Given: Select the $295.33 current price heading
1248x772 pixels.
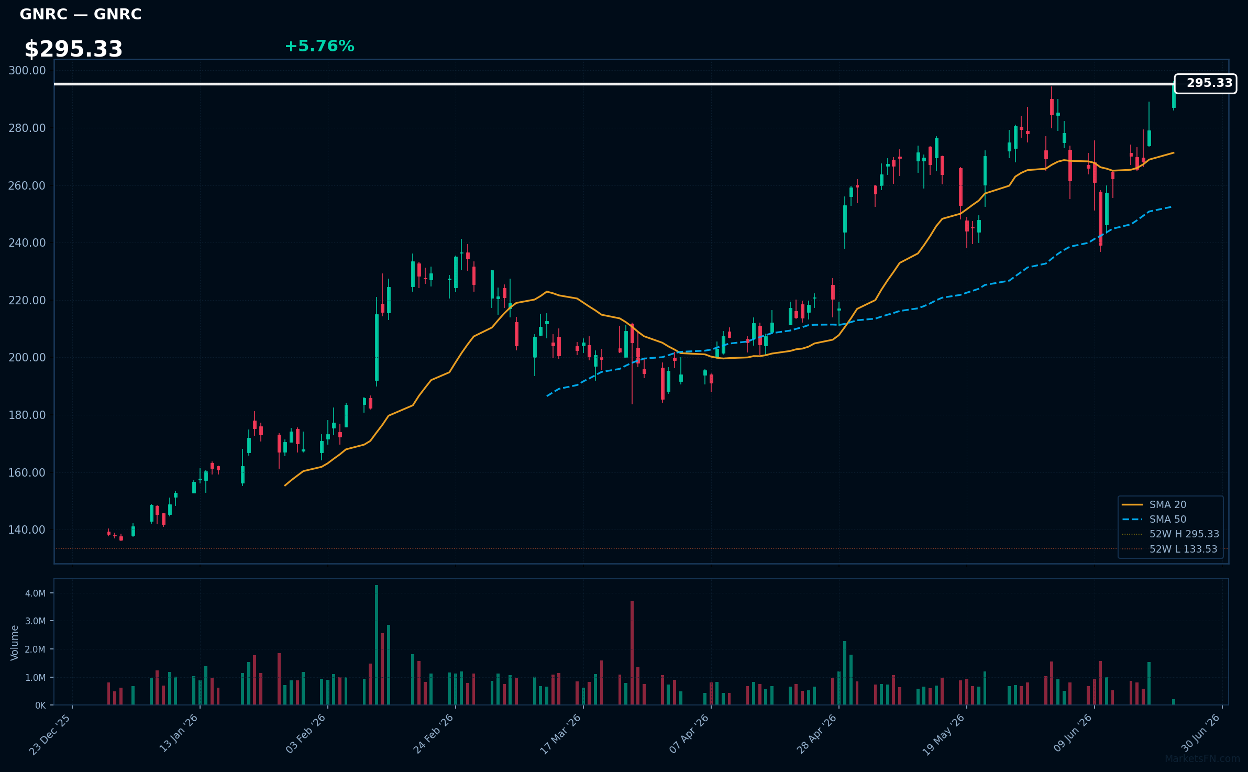Looking at the screenshot, I should [x=73, y=49].
